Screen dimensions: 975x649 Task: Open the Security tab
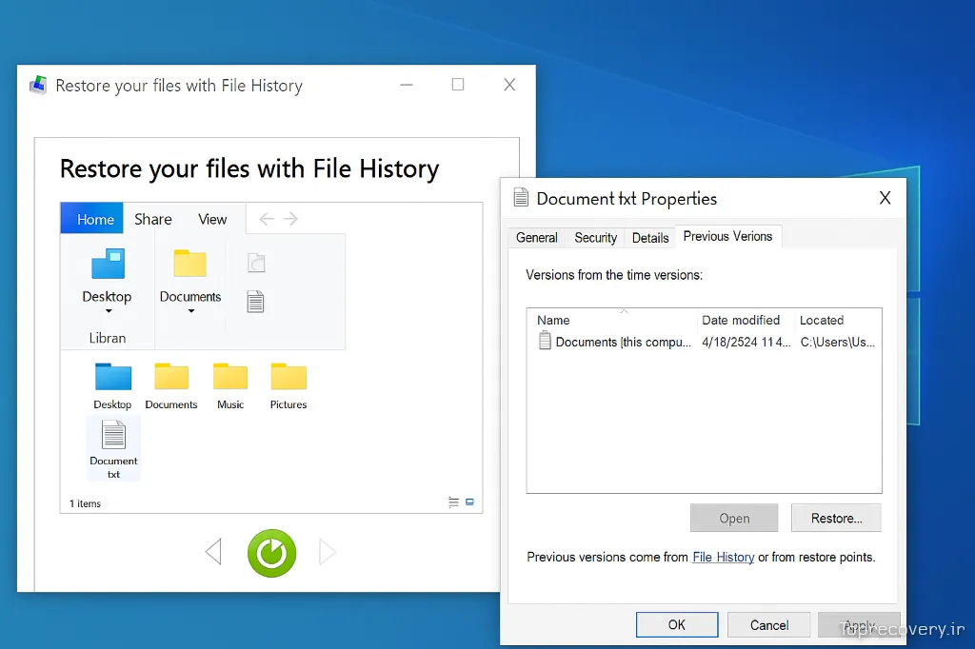coord(595,238)
